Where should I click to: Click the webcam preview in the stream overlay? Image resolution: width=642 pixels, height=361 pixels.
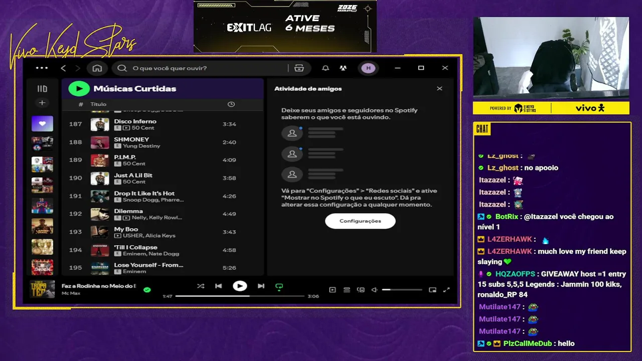551,58
